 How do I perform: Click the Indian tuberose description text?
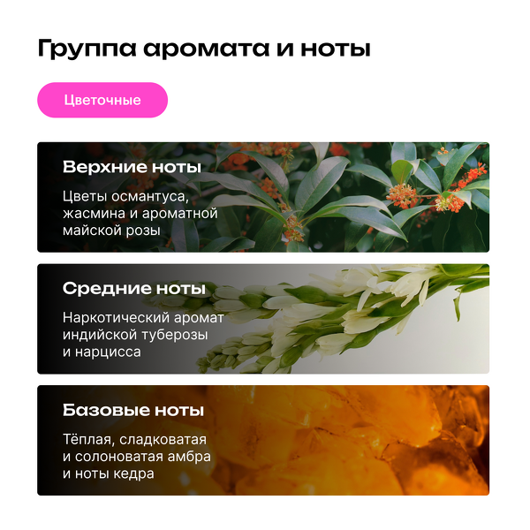pyautogui.click(x=143, y=335)
